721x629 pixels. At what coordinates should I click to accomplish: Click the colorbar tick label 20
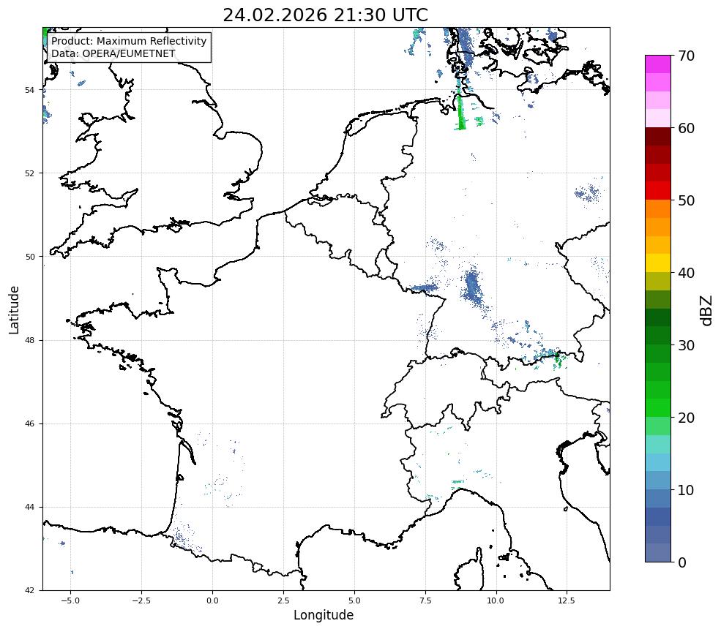(x=686, y=418)
